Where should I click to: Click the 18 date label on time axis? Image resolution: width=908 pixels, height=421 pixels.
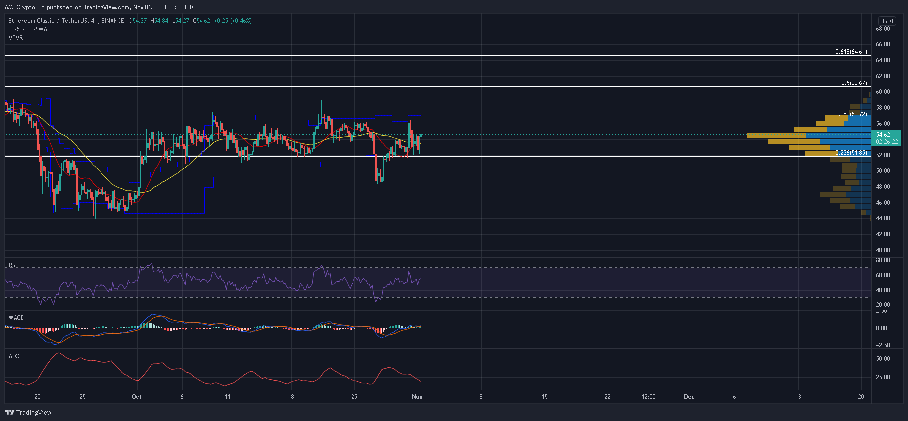(291, 397)
